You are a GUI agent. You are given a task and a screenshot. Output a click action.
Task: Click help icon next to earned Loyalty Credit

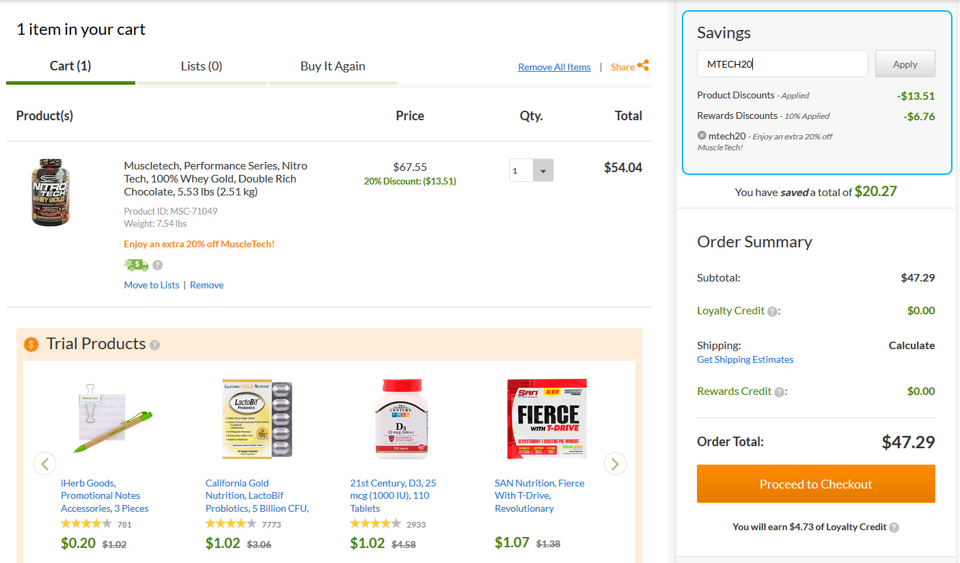(x=894, y=527)
